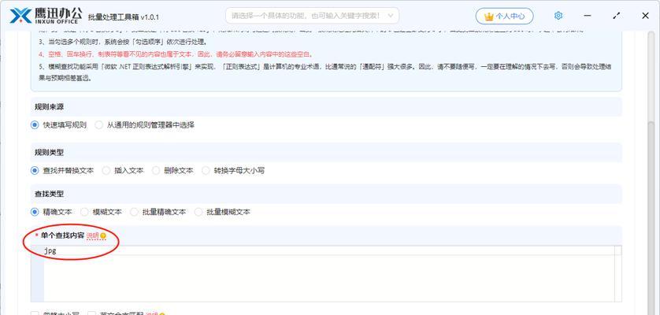Click note 5 about .NET 正则表达式
660x315 pixels.
click(325, 72)
